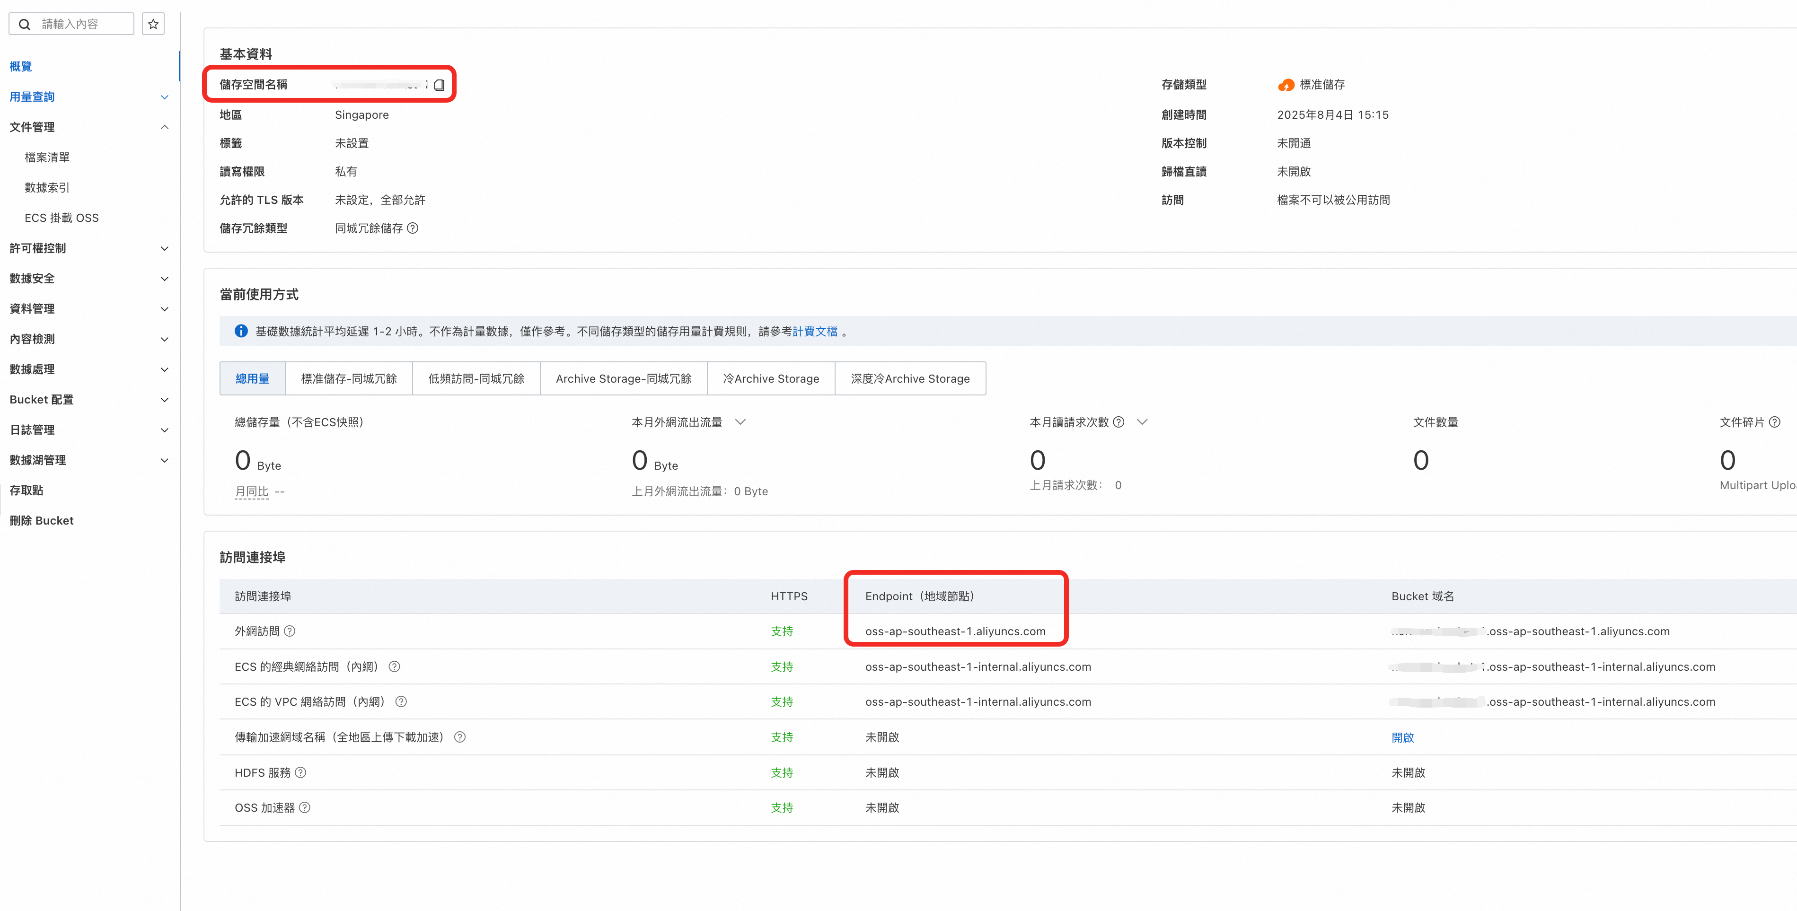Image resolution: width=1797 pixels, height=911 pixels.
Task: Click the 開啟 link for transfer acceleration
Action: pos(1402,737)
